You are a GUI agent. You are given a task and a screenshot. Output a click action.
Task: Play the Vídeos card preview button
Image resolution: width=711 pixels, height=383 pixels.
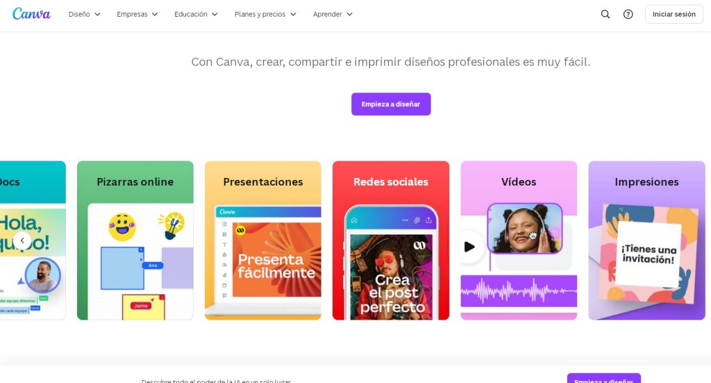470,247
